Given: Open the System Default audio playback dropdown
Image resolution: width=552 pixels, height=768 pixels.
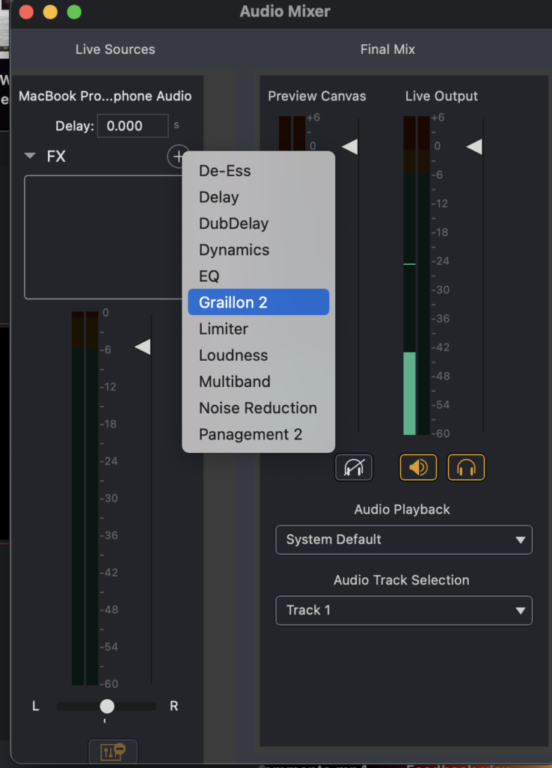Looking at the screenshot, I should 403,540.
